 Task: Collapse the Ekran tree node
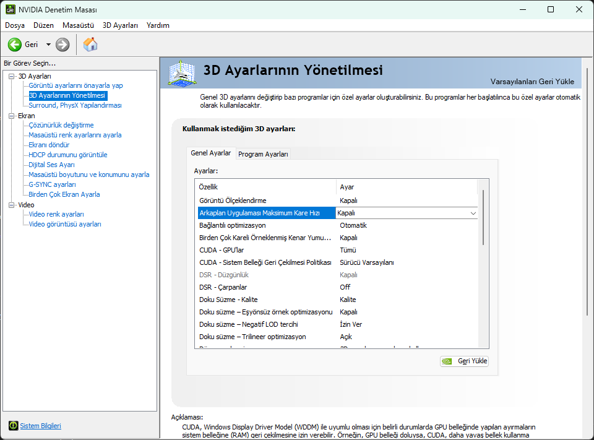pos(11,116)
